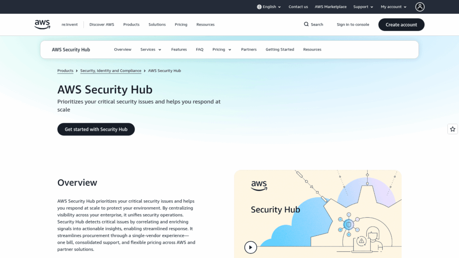Viewport: 459px width, 258px height.
Task: Click the Overview section heading
Action: (x=77, y=183)
